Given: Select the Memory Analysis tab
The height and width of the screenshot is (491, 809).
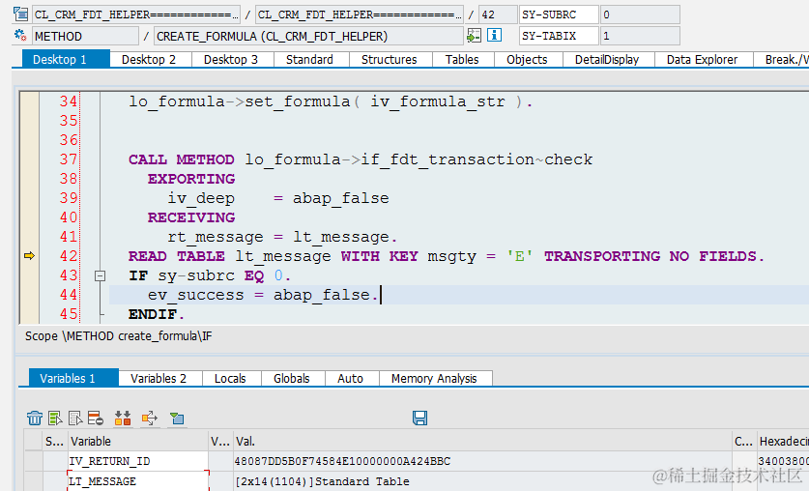Looking at the screenshot, I should [x=434, y=378].
